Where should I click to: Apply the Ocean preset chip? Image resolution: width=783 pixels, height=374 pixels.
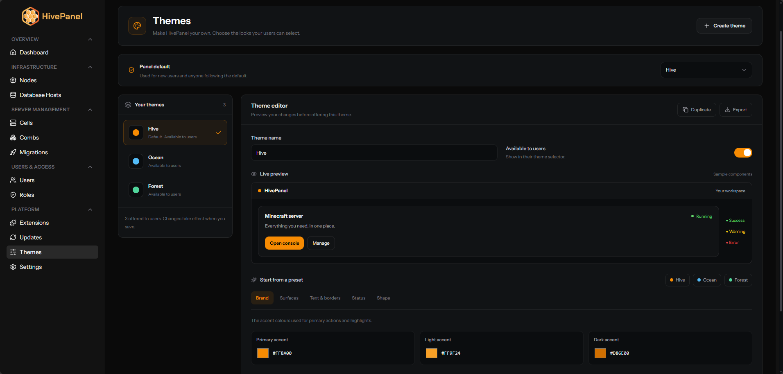(x=707, y=280)
